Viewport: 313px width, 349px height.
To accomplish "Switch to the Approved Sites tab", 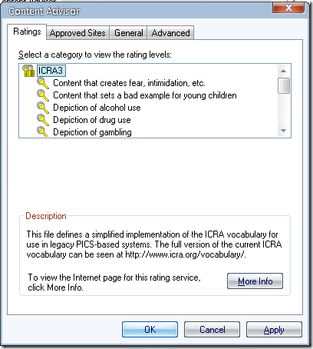I will click(x=77, y=33).
